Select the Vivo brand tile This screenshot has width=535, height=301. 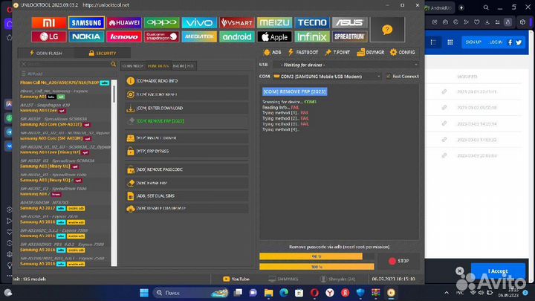pos(199,23)
